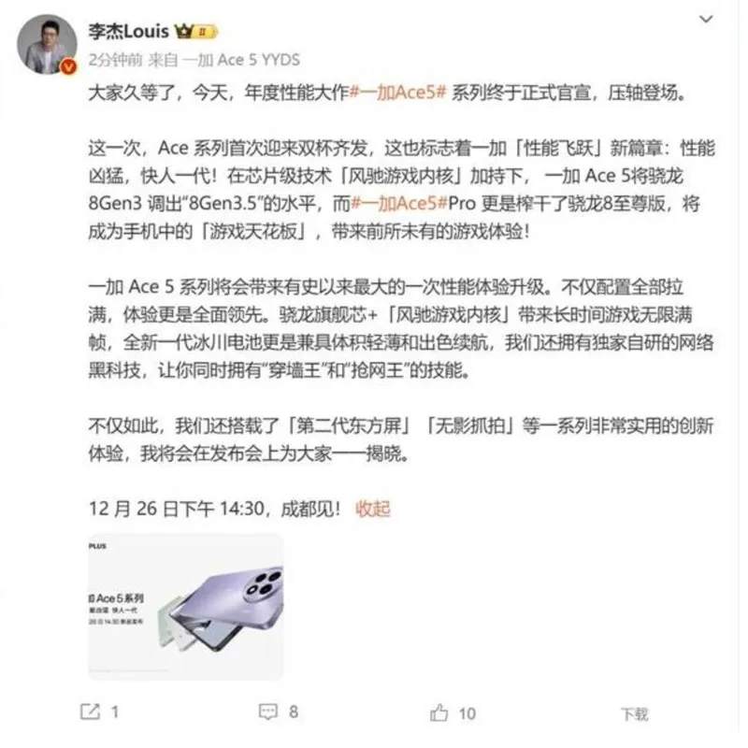Open the #一加Ace5# hashtag before Pro

click(x=399, y=204)
